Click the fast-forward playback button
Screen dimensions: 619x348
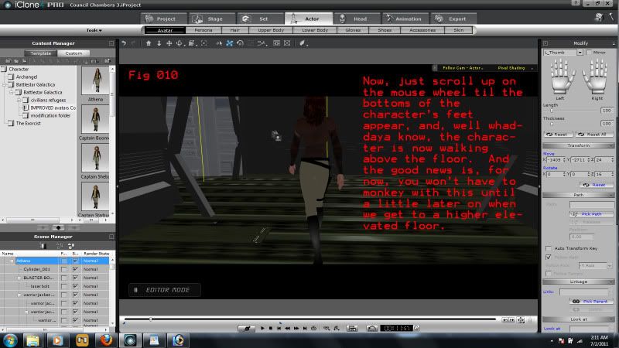click(x=296, y=328)
